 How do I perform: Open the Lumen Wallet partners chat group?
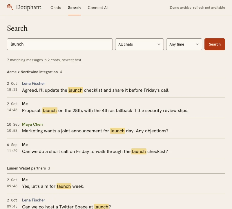[26, 168]
